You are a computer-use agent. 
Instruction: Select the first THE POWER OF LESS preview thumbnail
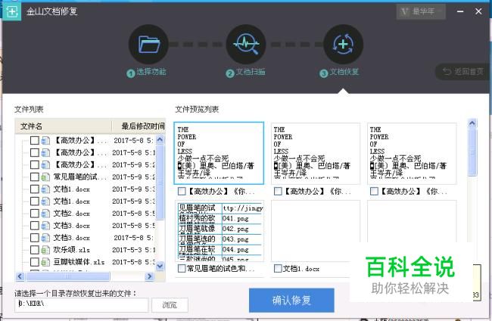click(x=219, y=153)
